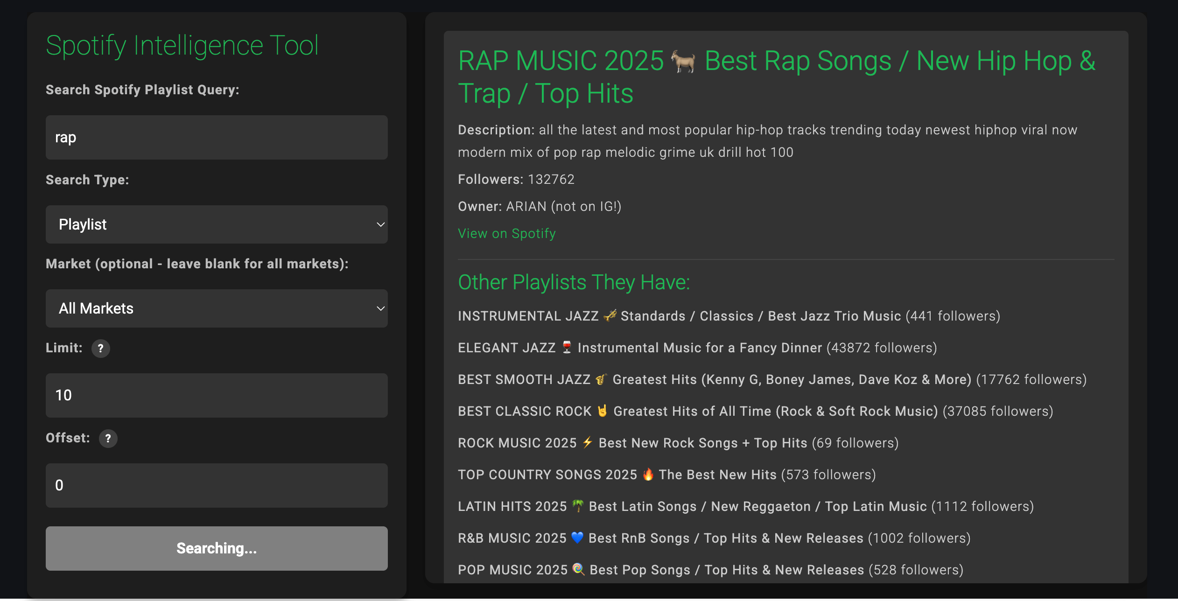Expand the All Markets dropdown
The width and height of the screenshot is (1178, 601).
[x=216, y=308]
